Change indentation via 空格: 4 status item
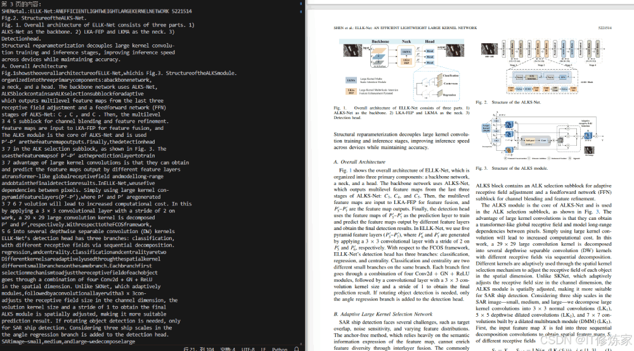This screenshot has width=634, height=351. tap(228, 349)
